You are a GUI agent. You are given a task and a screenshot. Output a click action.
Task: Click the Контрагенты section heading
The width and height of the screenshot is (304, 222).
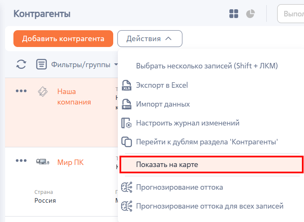click(42, 14)
